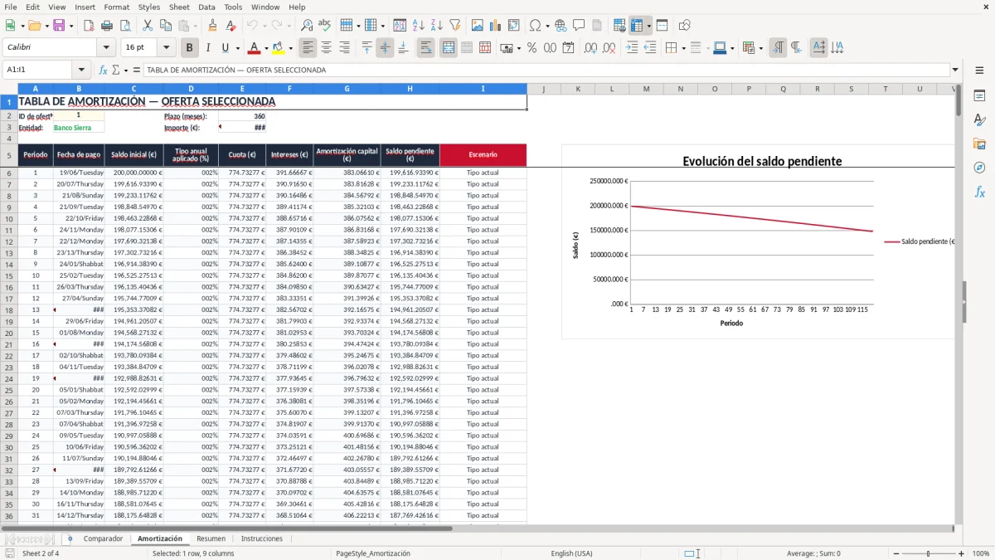Open the Styles menu
Viewport: 995px width, 560px height.
[x=149, y=7]
